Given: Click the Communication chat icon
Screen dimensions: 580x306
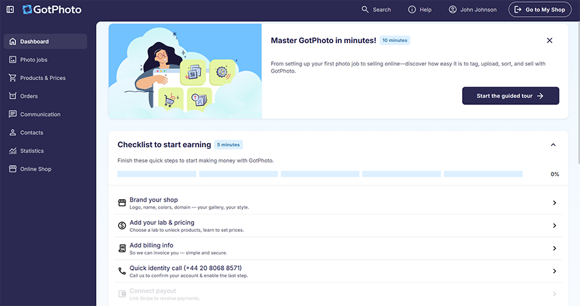Looking at the screenshot, I should pyautogui.click(x=13, y=114).
